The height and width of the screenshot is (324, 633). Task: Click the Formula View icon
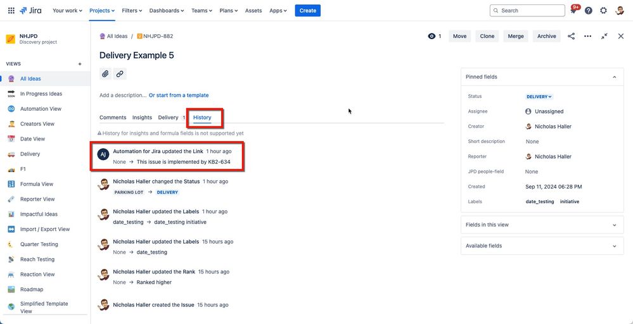(11, 184)
